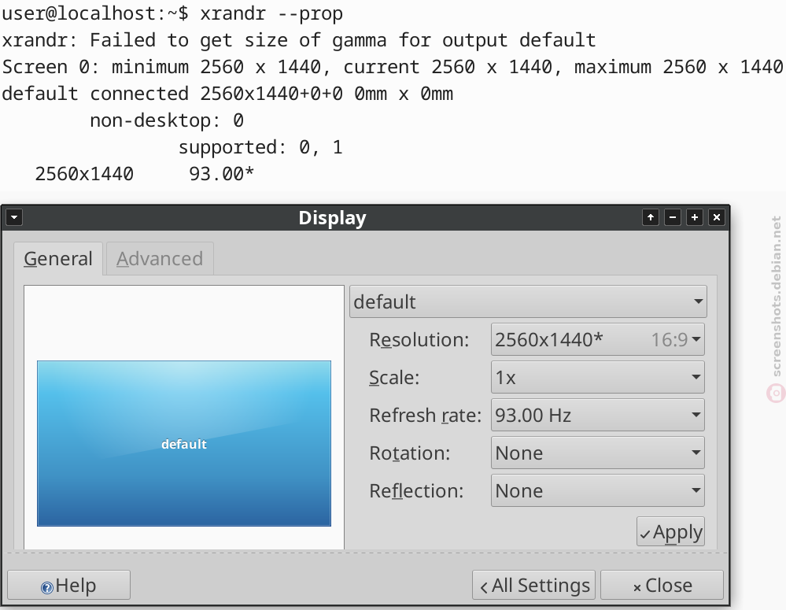Image resolution: width=786 pixels, height=610 pixels.
Task: Close Display window via titlebar X
Action: click(x=717, y=218)
